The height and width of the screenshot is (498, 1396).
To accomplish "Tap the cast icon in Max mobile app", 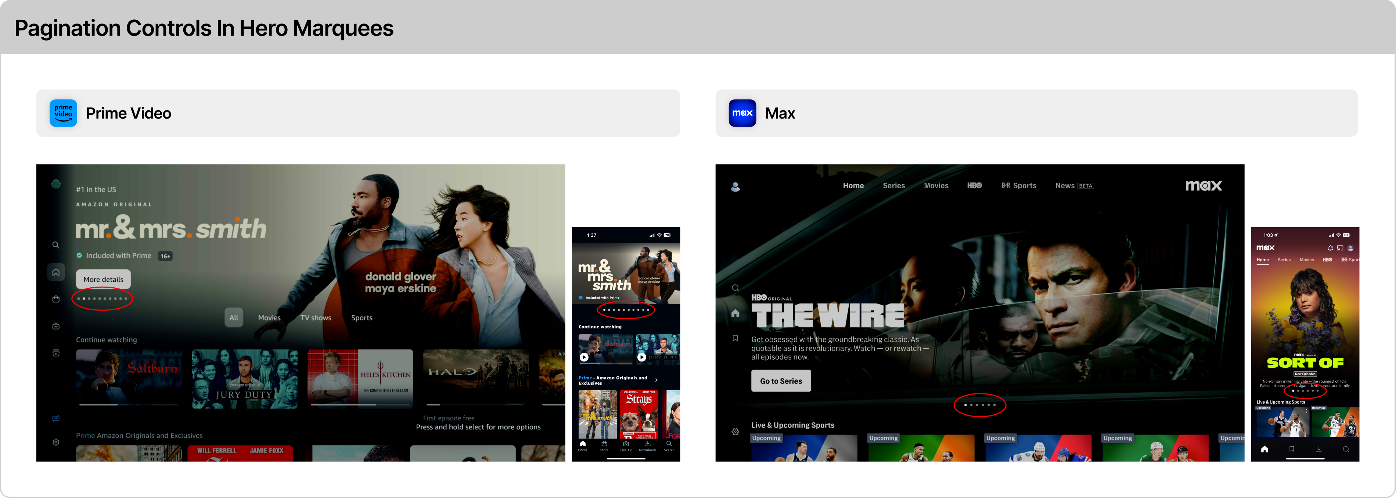I will [1340, 248].
